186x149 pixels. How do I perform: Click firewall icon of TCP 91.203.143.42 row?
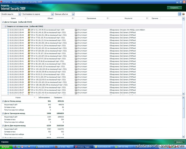(29, 93)
